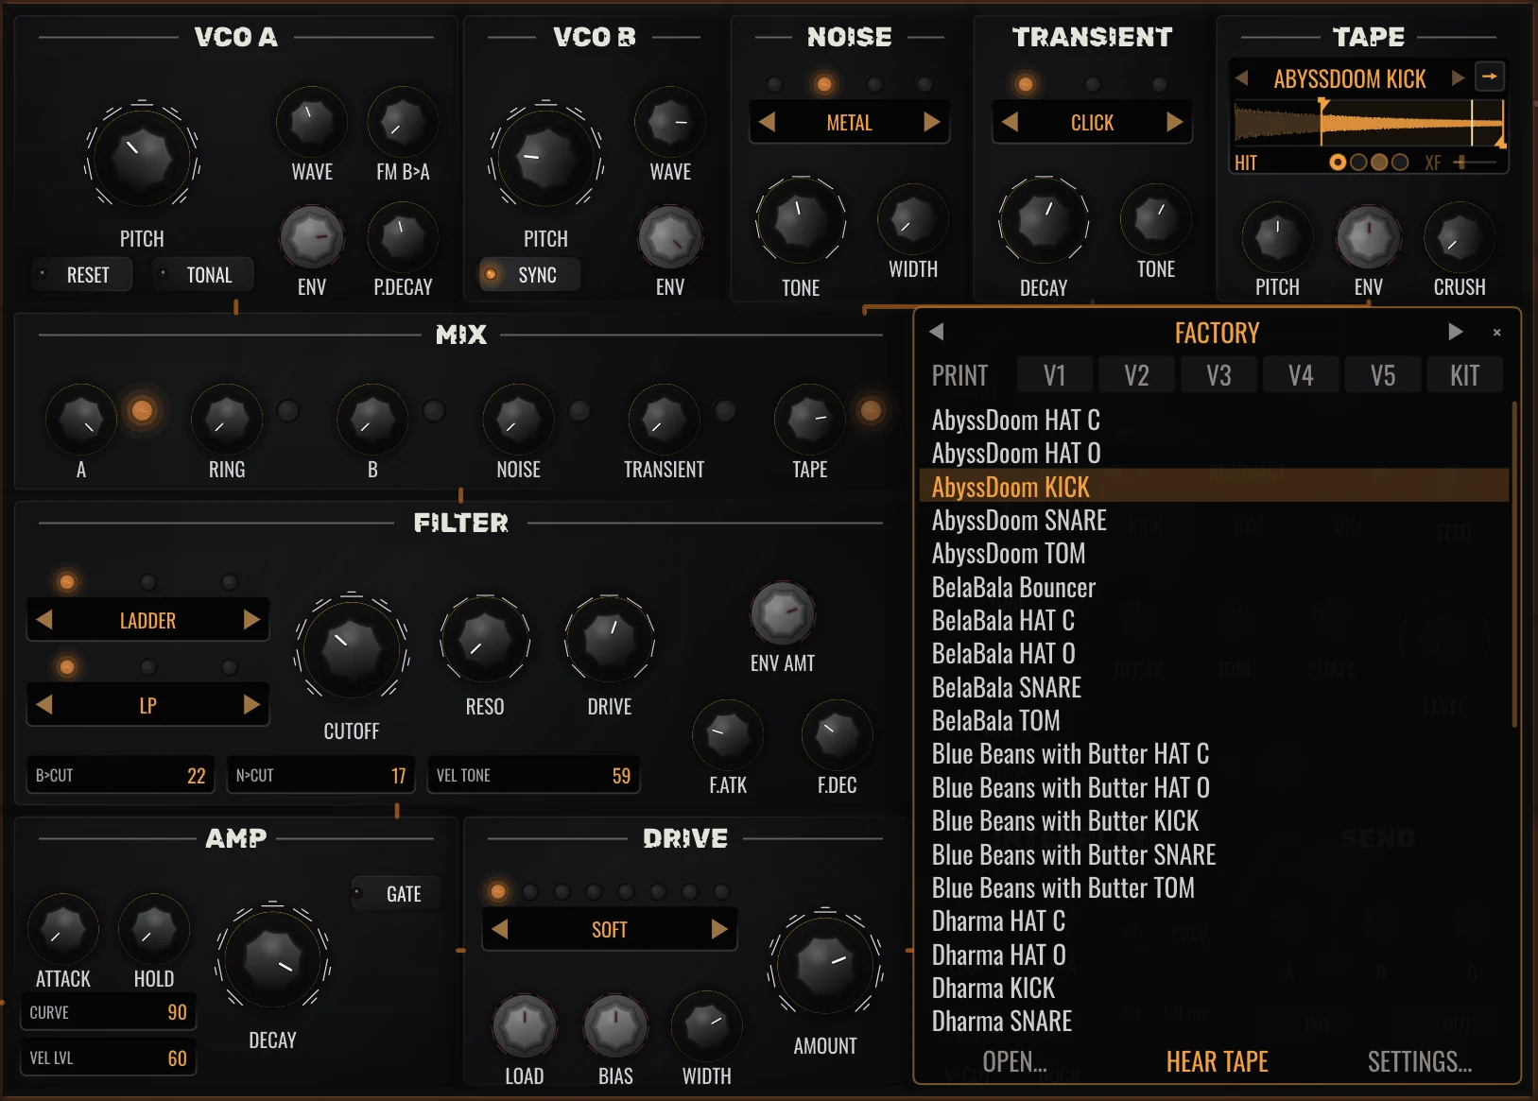The height and width of the screenshot is (1101, 1538).
Task: Click the next noise type arrow beside METAL
Action: (x=931, y=122)
